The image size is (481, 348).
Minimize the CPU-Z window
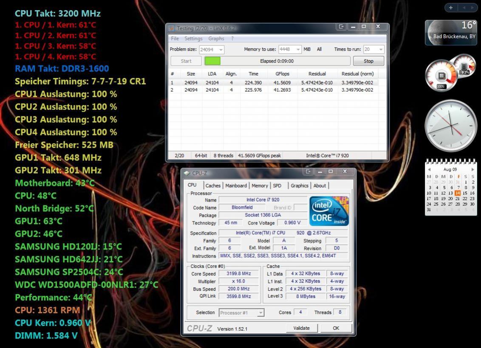click(320, 171)
